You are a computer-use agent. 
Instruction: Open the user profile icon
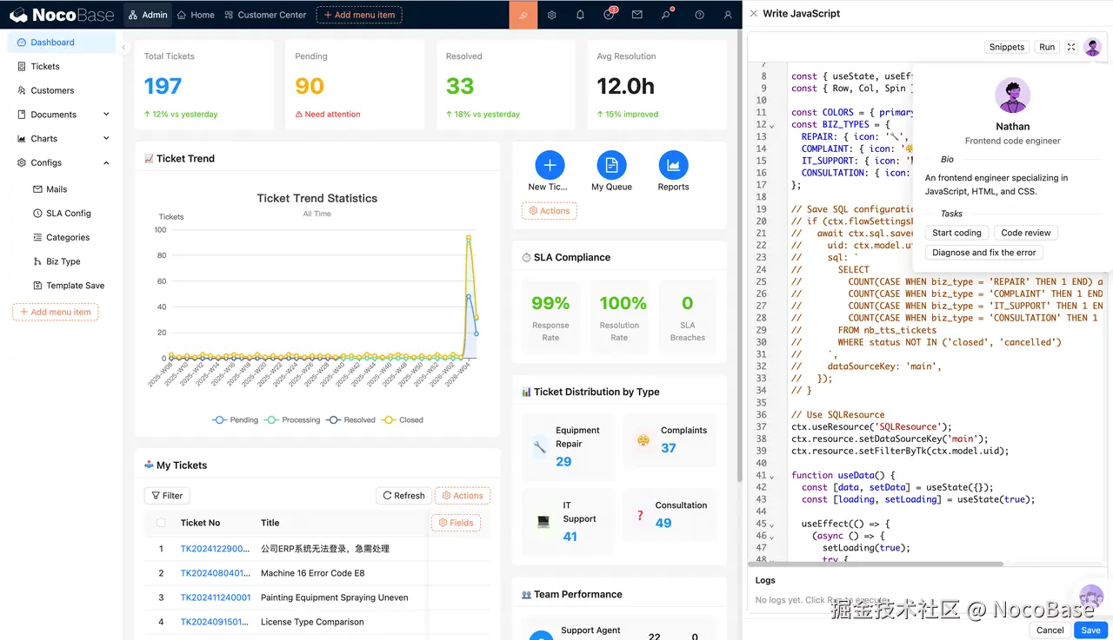(x=729, y=15)
